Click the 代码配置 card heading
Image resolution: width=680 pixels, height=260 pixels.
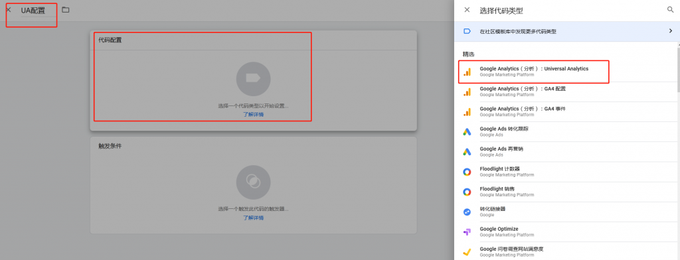pyautogui.click(x=110, y=40)
